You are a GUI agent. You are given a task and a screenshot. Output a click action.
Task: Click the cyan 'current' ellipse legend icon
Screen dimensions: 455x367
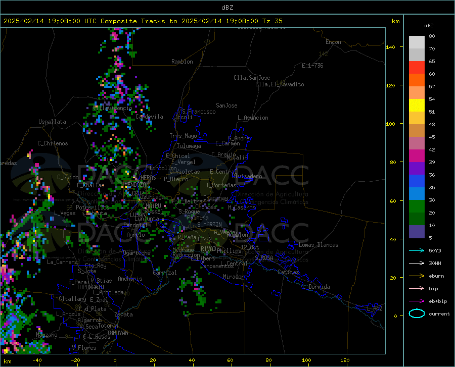417,313
